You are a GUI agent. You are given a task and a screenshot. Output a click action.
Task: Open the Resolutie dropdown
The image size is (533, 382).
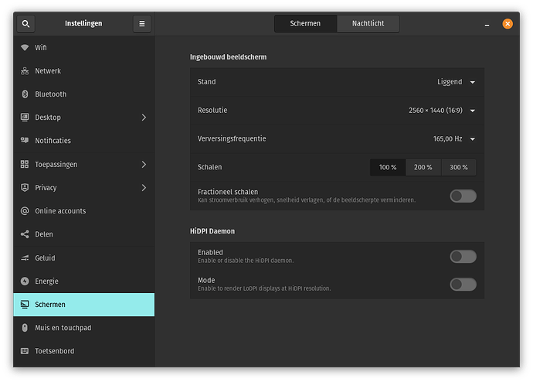tap(442, 111)
